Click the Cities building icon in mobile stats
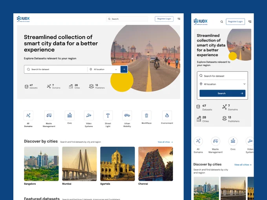267x200 pixels. click(x=199, y=119)
